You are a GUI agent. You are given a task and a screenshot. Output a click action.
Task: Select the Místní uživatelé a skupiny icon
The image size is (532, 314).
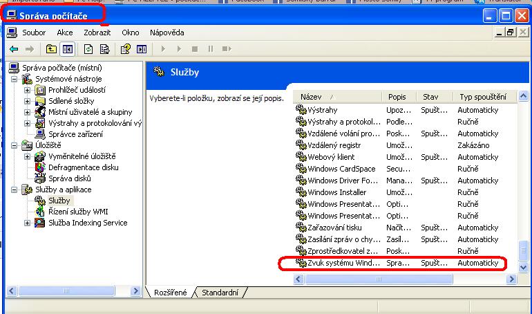click(x=40, y=111)
